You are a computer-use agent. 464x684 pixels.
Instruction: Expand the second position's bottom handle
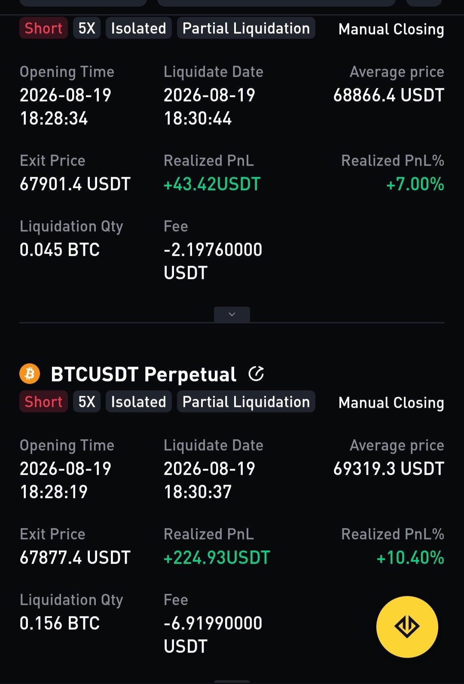coord(232,681)
